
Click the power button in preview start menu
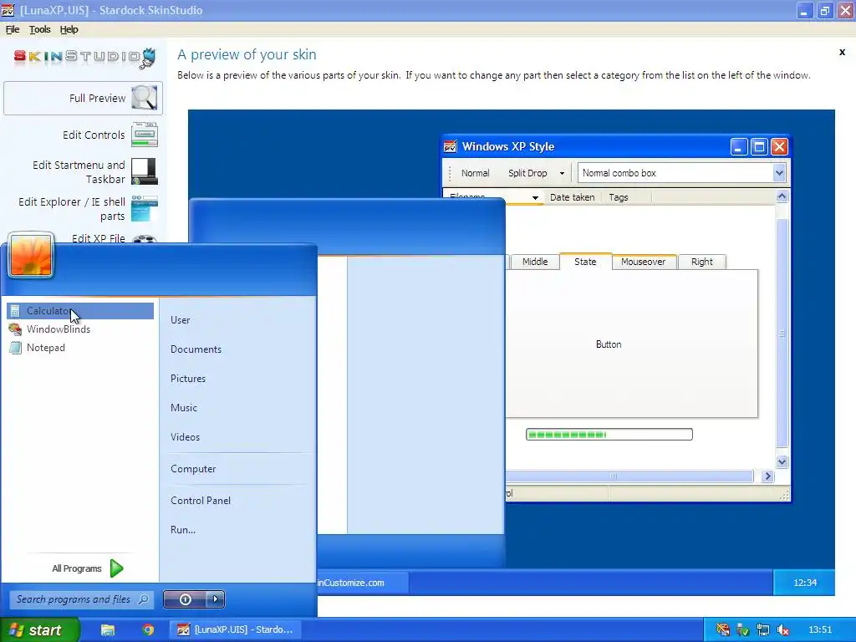coord(185,599)
